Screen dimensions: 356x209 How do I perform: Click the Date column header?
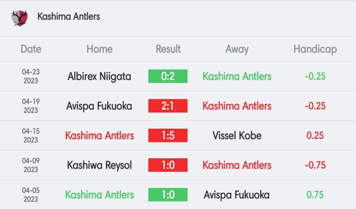pos(31,49)
